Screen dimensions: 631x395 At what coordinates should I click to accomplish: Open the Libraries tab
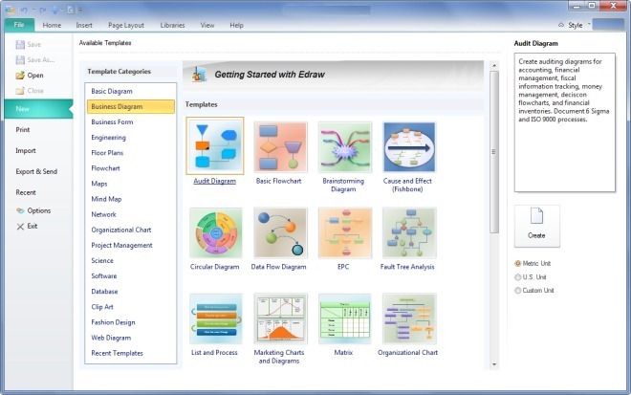pyautogui.click(x=172, y=25)
